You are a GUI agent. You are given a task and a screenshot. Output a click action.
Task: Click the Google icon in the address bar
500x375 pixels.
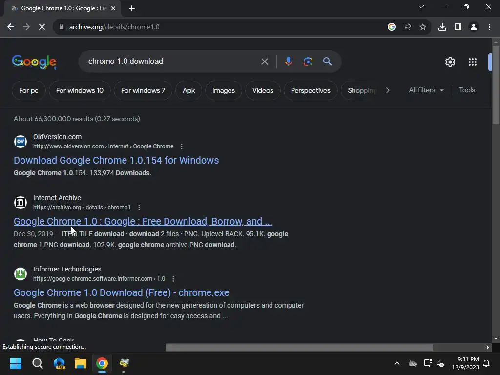(x=391, y=27)
